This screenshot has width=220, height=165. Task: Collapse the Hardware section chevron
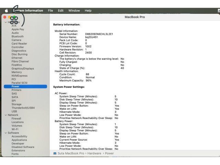[x=5, y=22]
